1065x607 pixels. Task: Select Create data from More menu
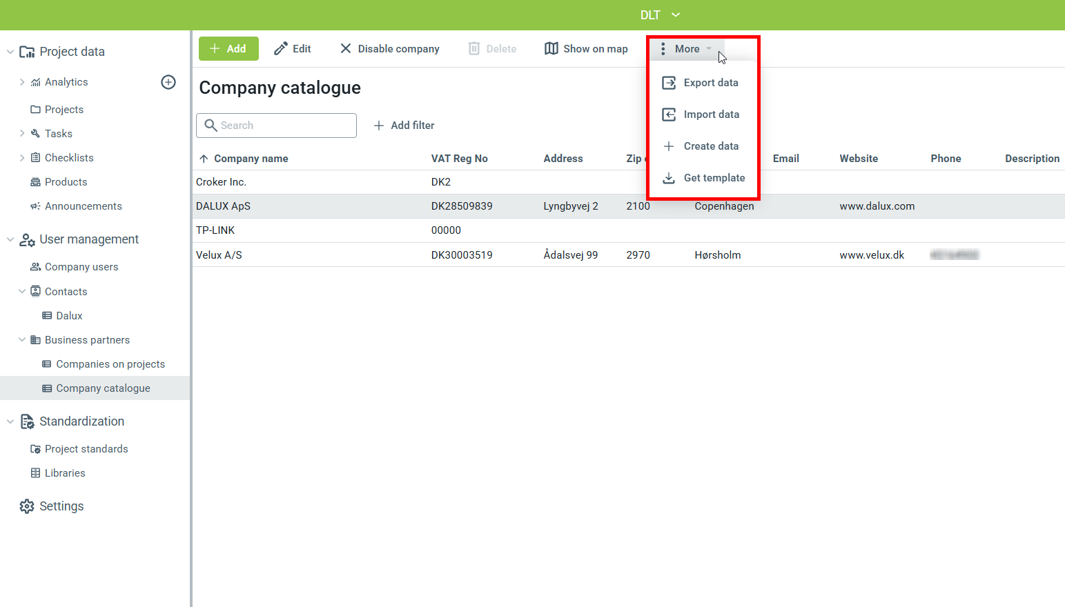tap(710, 146)
